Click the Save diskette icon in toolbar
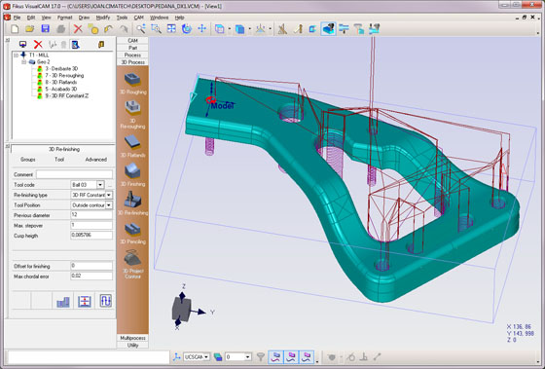The height and width of the screenshot is (369, 545). (45, 29)
